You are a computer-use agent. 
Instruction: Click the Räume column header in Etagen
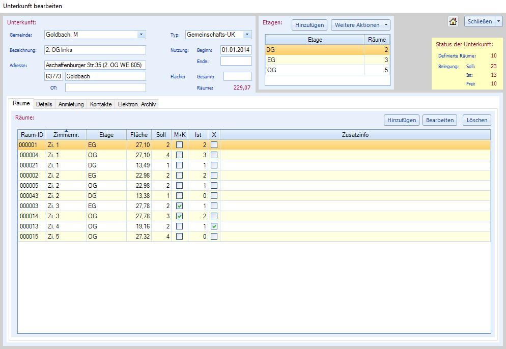coord(377,40)
